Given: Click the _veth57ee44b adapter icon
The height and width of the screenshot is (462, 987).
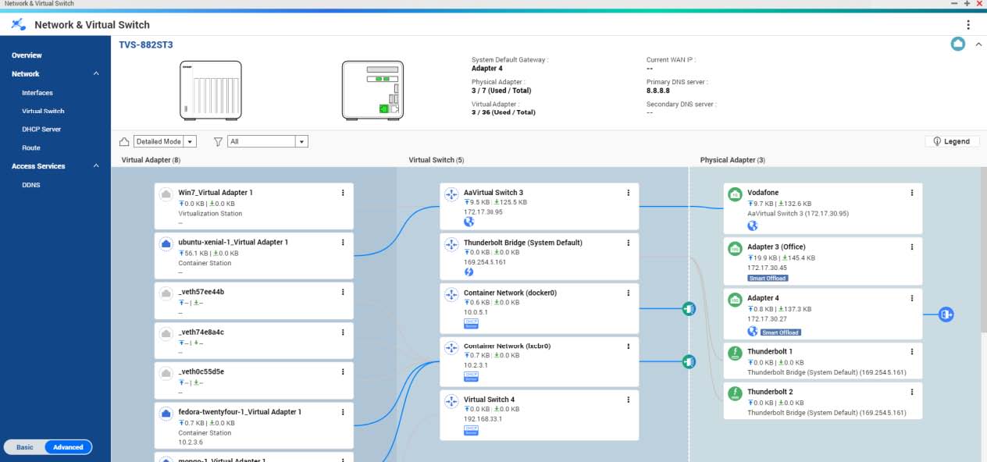Looking at the screenshot, I should pos(166,293).
